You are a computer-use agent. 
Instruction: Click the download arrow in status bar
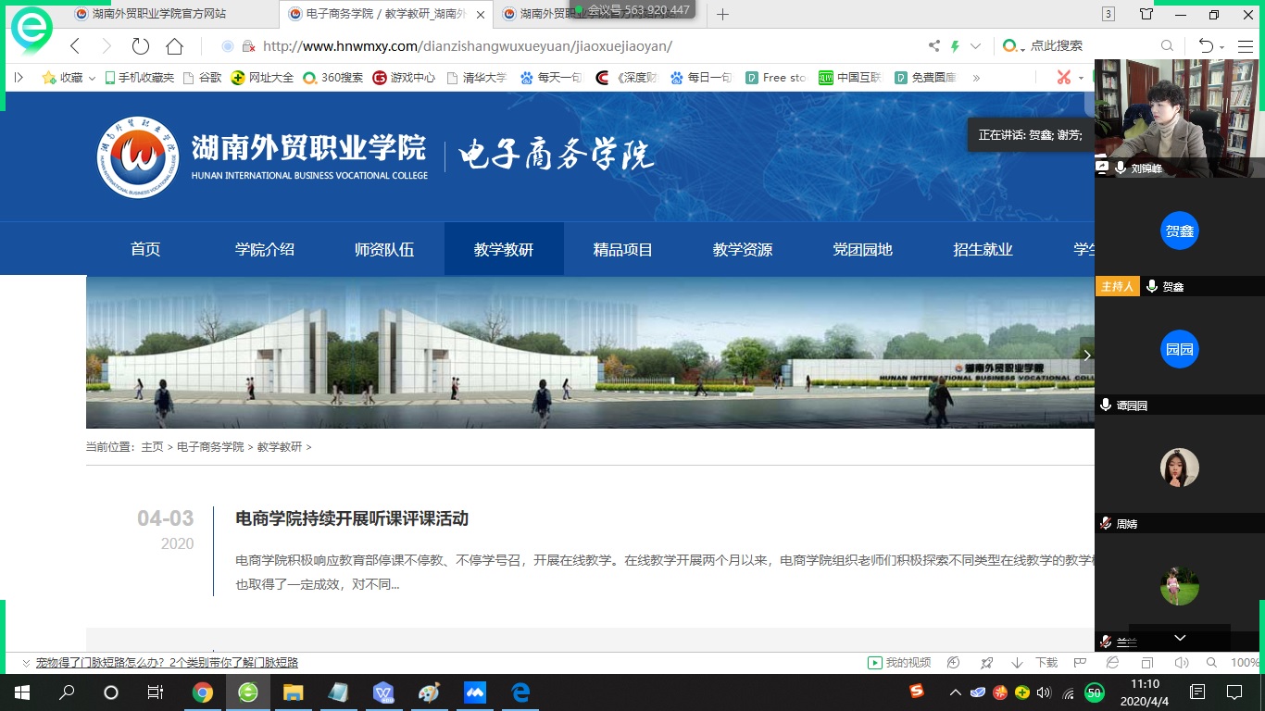1017,663
